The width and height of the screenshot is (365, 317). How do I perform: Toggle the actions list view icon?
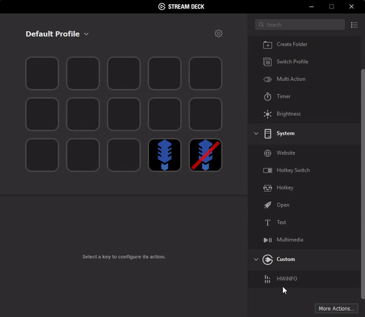click(x=354, y=25)
